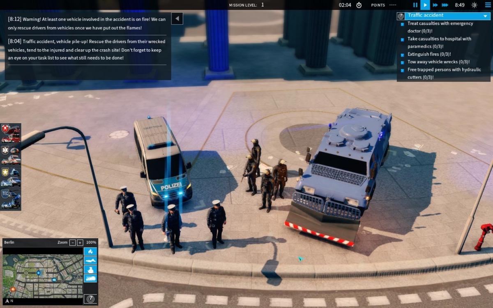Click the MISSION LEVEL indicator
The image size is (493, 308).
[x=246, y=5]
